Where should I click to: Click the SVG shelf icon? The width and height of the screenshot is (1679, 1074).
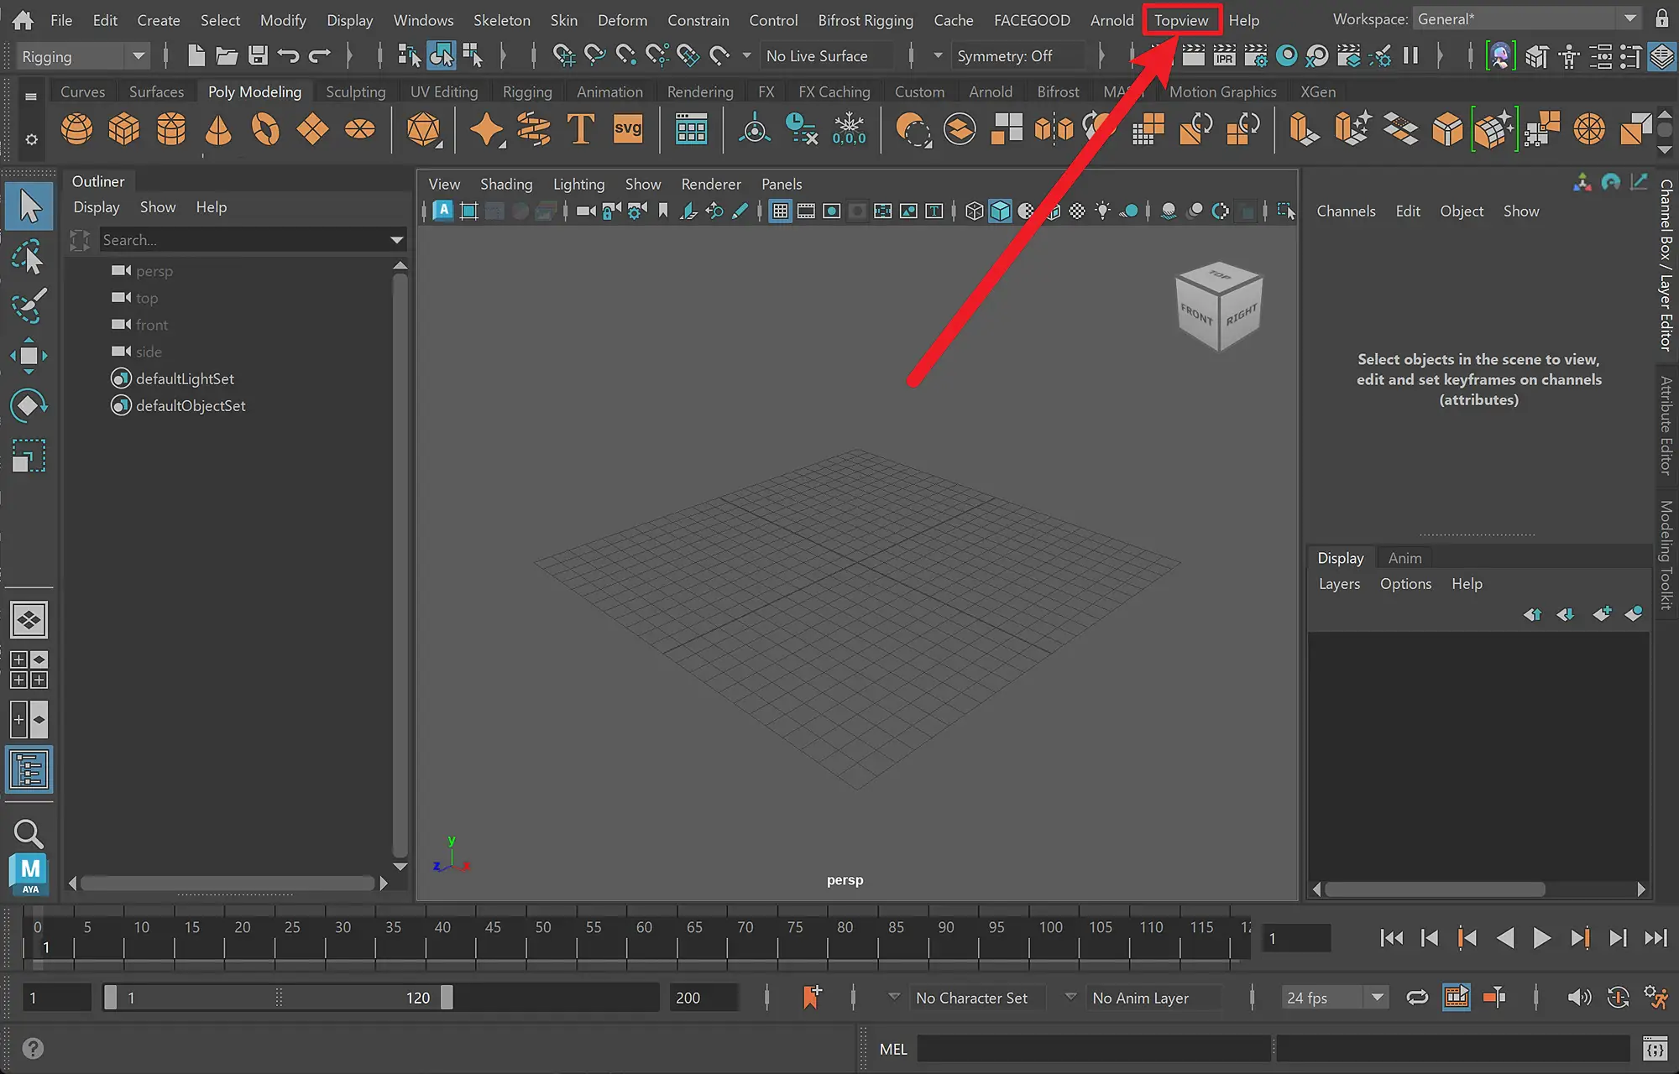(x=628, y=129)
